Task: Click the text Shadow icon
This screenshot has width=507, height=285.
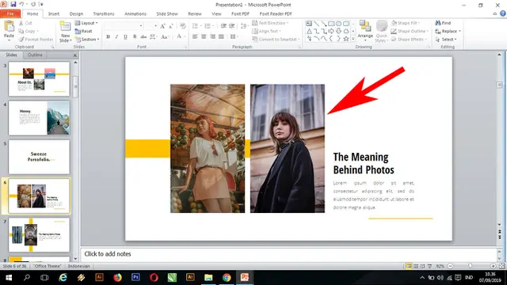Action: point(135,36)
